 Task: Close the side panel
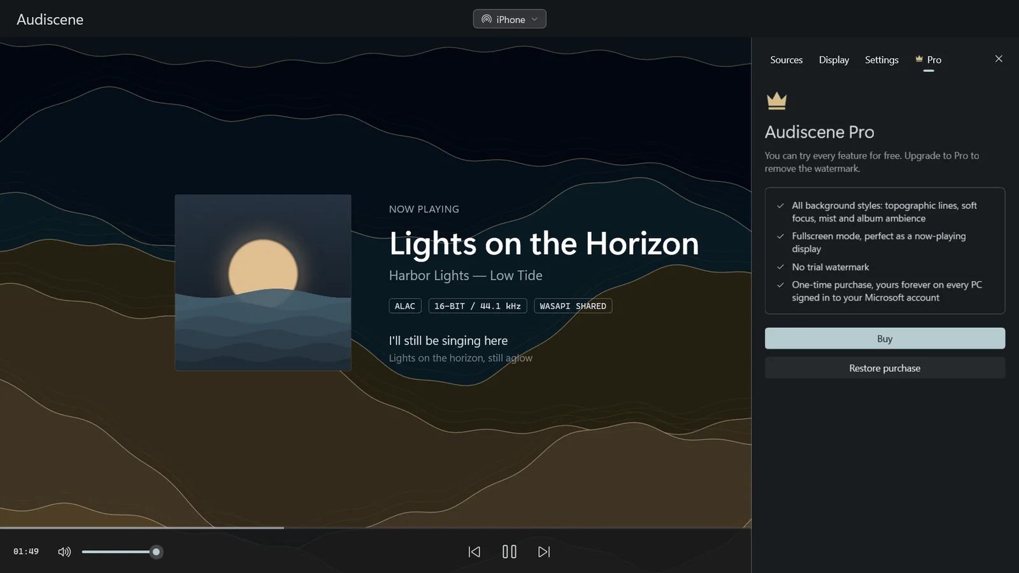(999, 59)
